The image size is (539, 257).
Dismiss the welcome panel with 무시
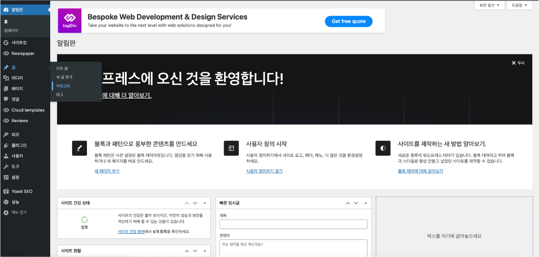pos(518,63)
